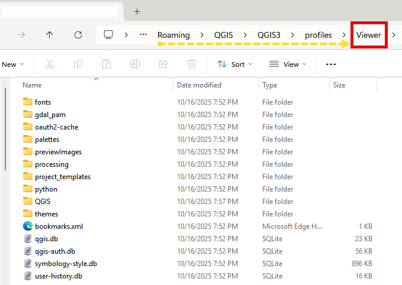
Task: Click the 16 KB size cell
Action: click(364, 276)
